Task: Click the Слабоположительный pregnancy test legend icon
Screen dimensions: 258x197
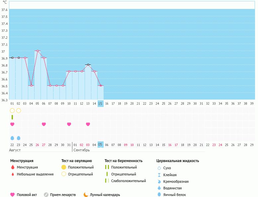Action: coord(107,181)
